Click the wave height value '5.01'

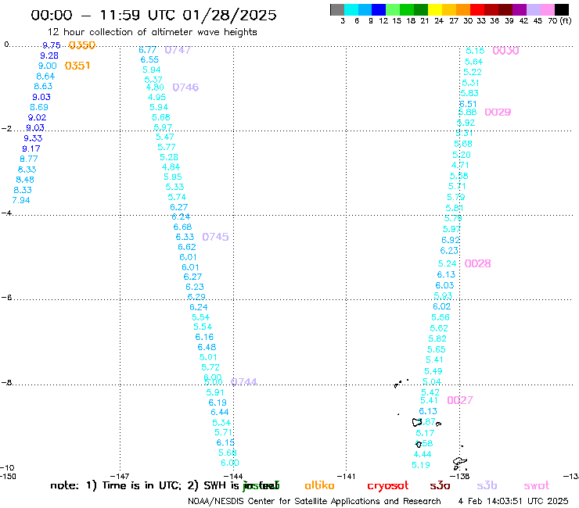(x=208, y=357)
